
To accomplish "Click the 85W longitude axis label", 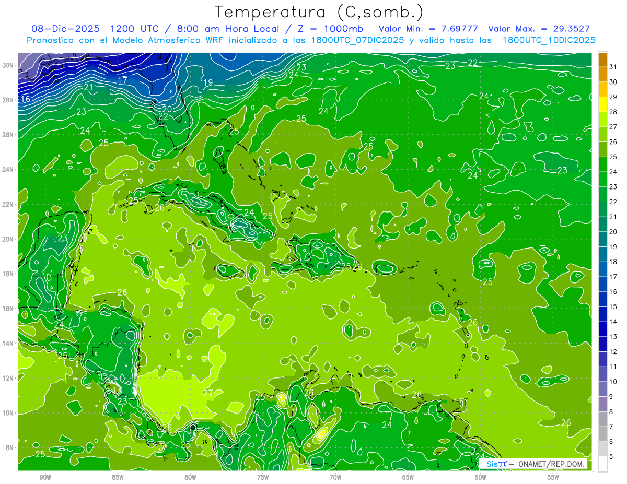I will pos(118,477).
